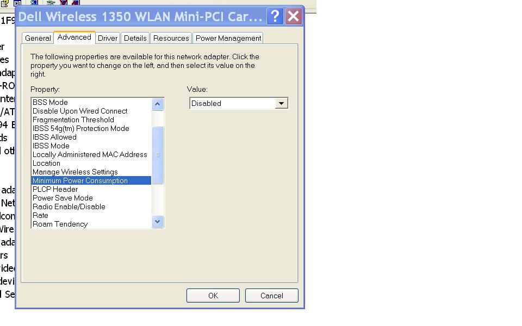Select the Advanced tab
This screenshot has width=522, height=326.
click(74, 37)
